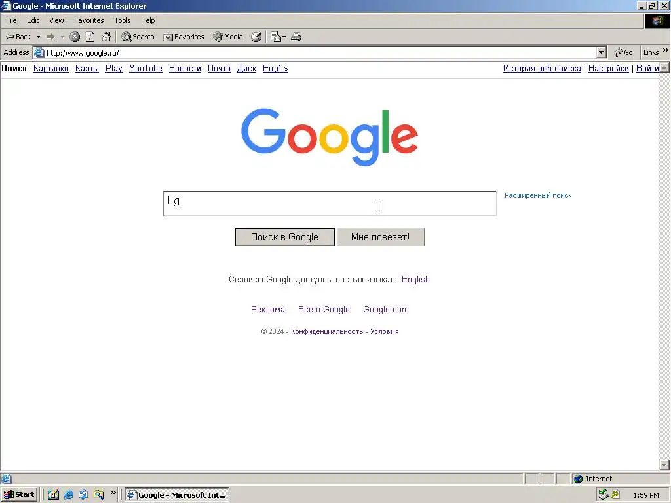
Task: Switch language via the English link
Action: click(x=415, y=279)
